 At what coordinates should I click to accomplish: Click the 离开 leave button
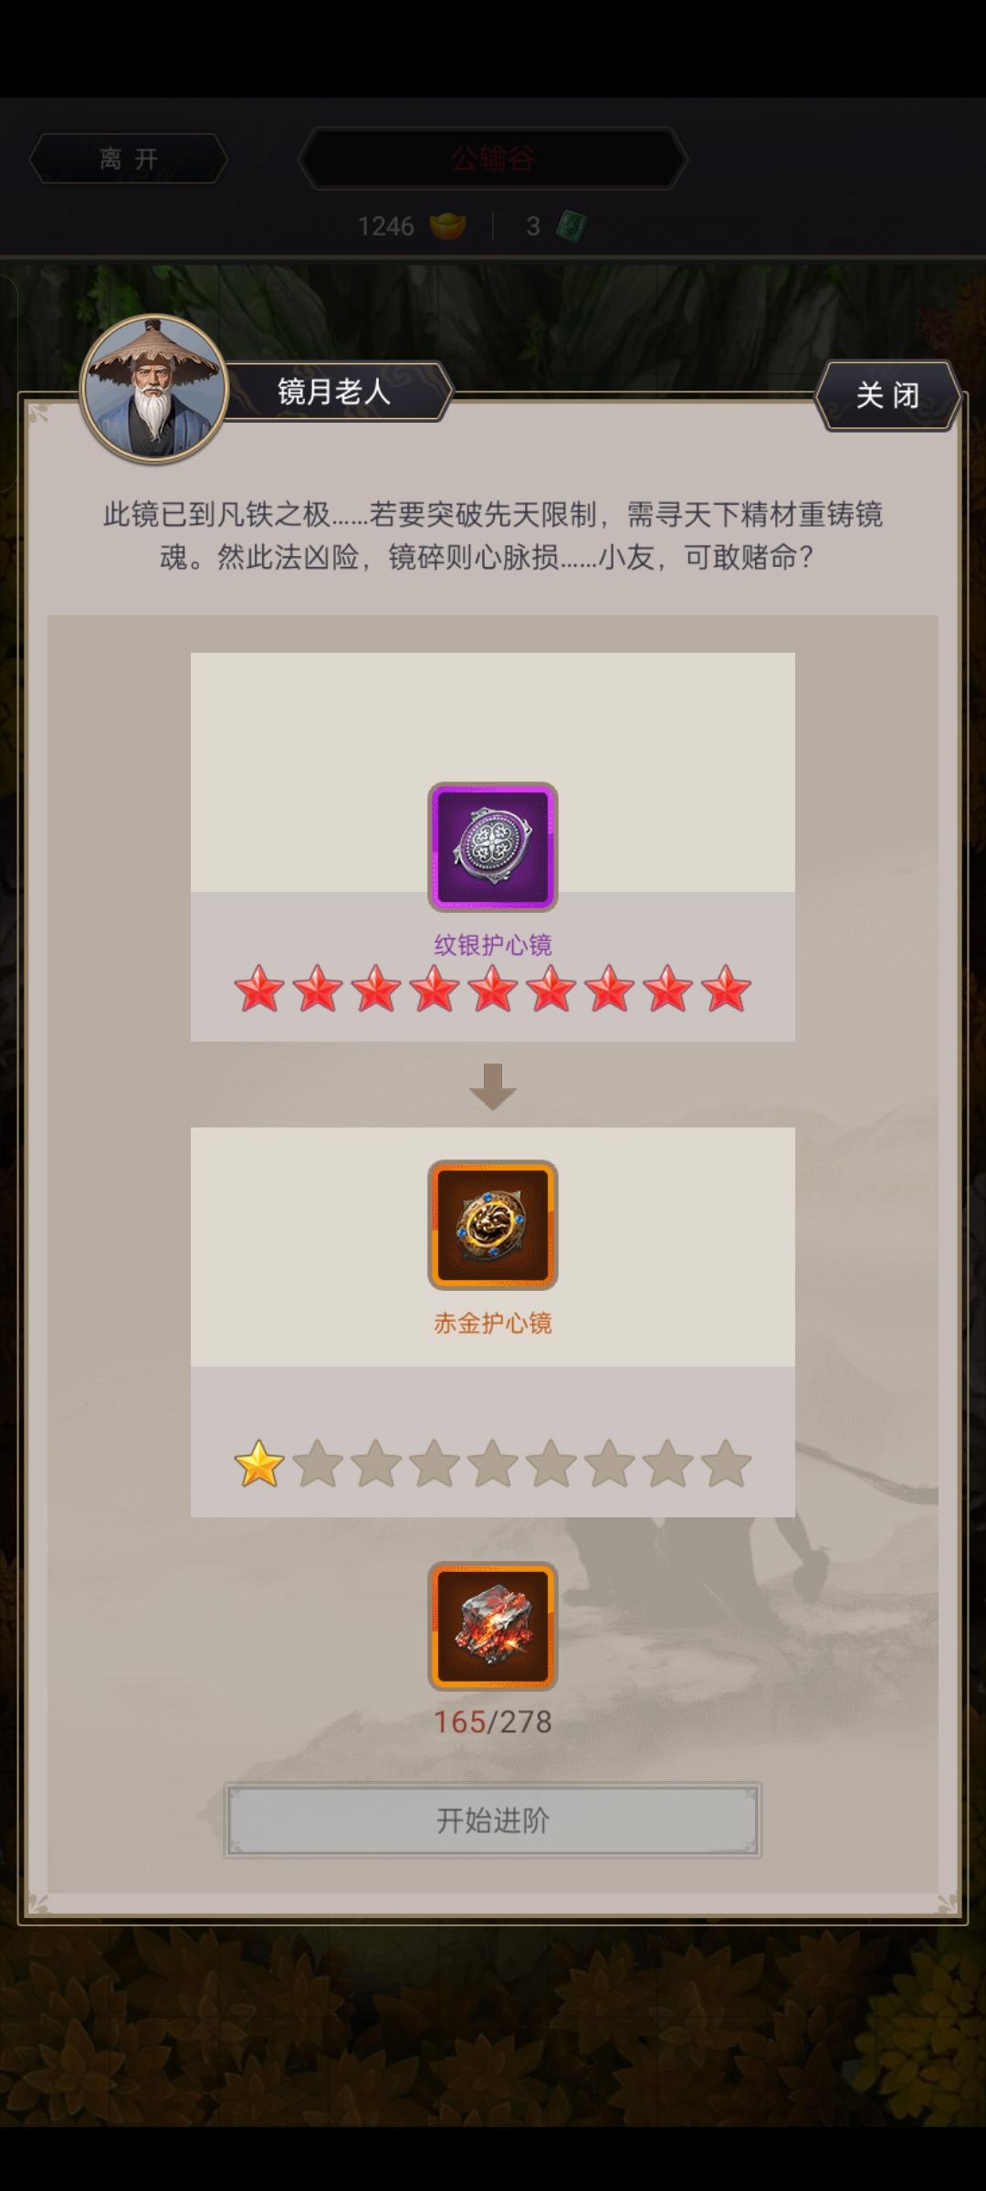129,159
